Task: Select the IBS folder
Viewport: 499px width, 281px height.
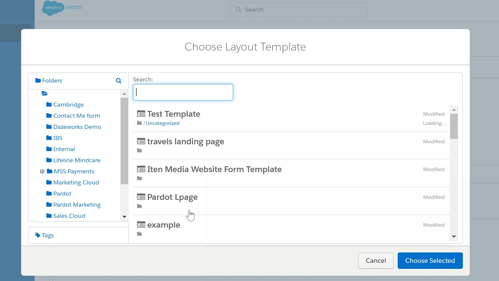Action: coord(58,138)
